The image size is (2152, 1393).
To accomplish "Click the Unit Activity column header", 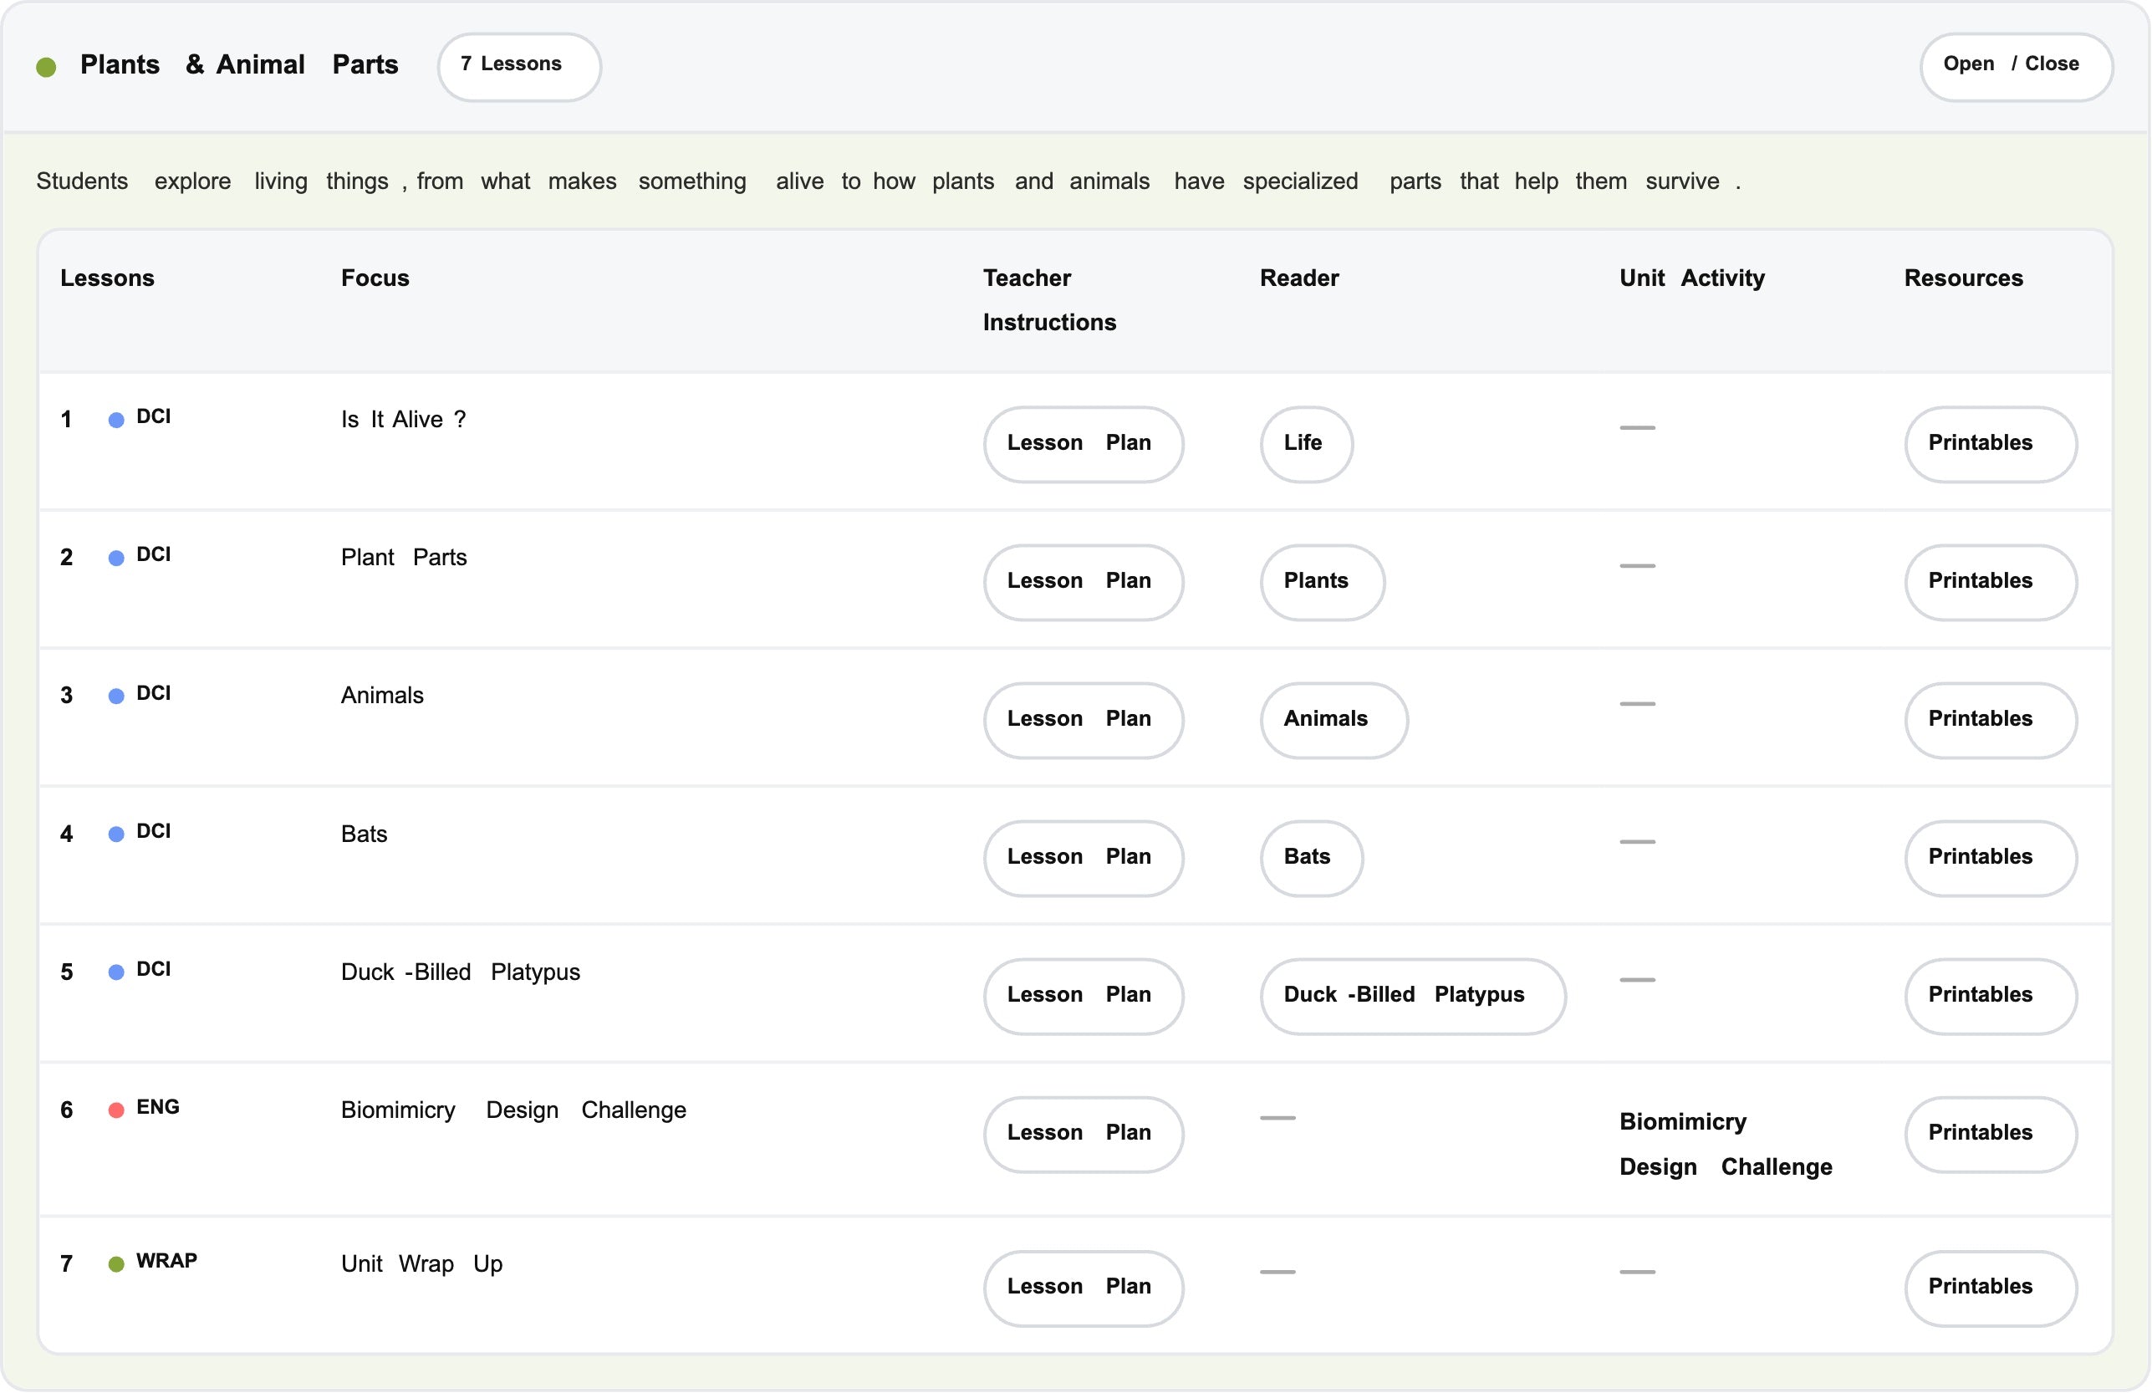I will 1692,278.
